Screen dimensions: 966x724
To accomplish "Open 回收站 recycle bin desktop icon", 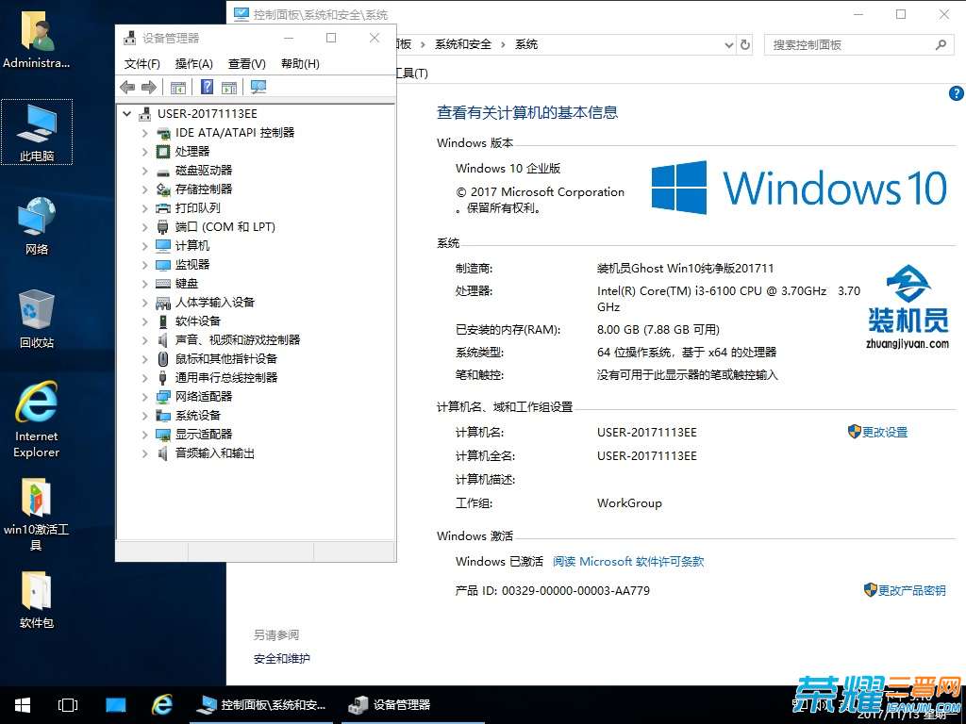I will (37, 319).
